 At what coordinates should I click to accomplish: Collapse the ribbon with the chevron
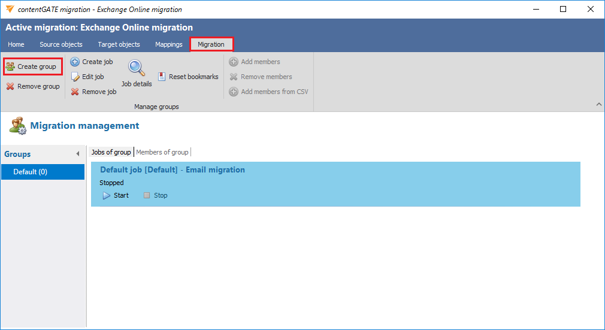598,105
